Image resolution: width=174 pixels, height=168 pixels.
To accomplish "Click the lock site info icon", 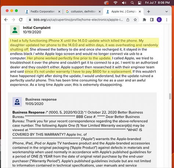I will 30,19.
